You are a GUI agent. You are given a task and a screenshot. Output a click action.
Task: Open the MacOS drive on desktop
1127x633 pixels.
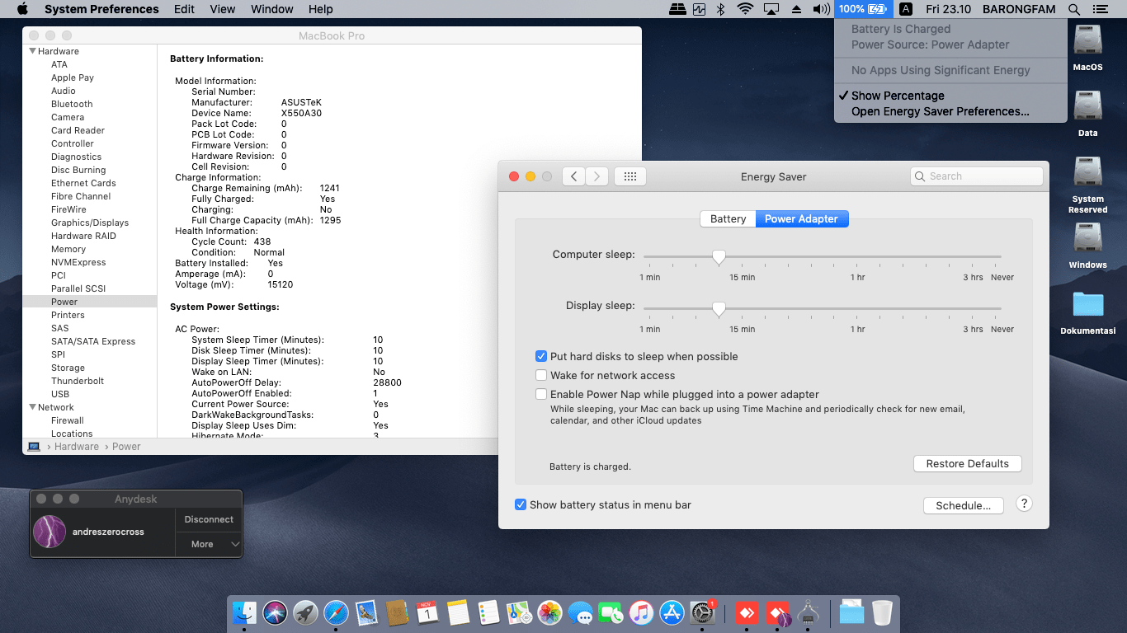[1087, 48]
